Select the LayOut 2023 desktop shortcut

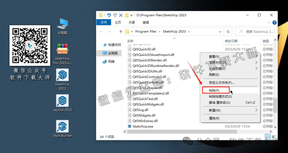(x=62, y=103)
